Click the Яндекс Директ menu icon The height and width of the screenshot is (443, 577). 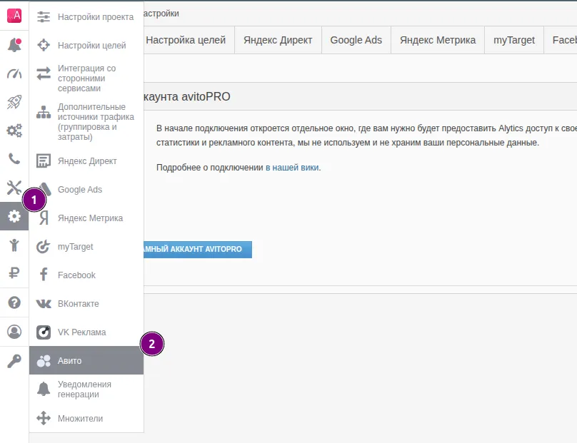[x=44, y=161]
